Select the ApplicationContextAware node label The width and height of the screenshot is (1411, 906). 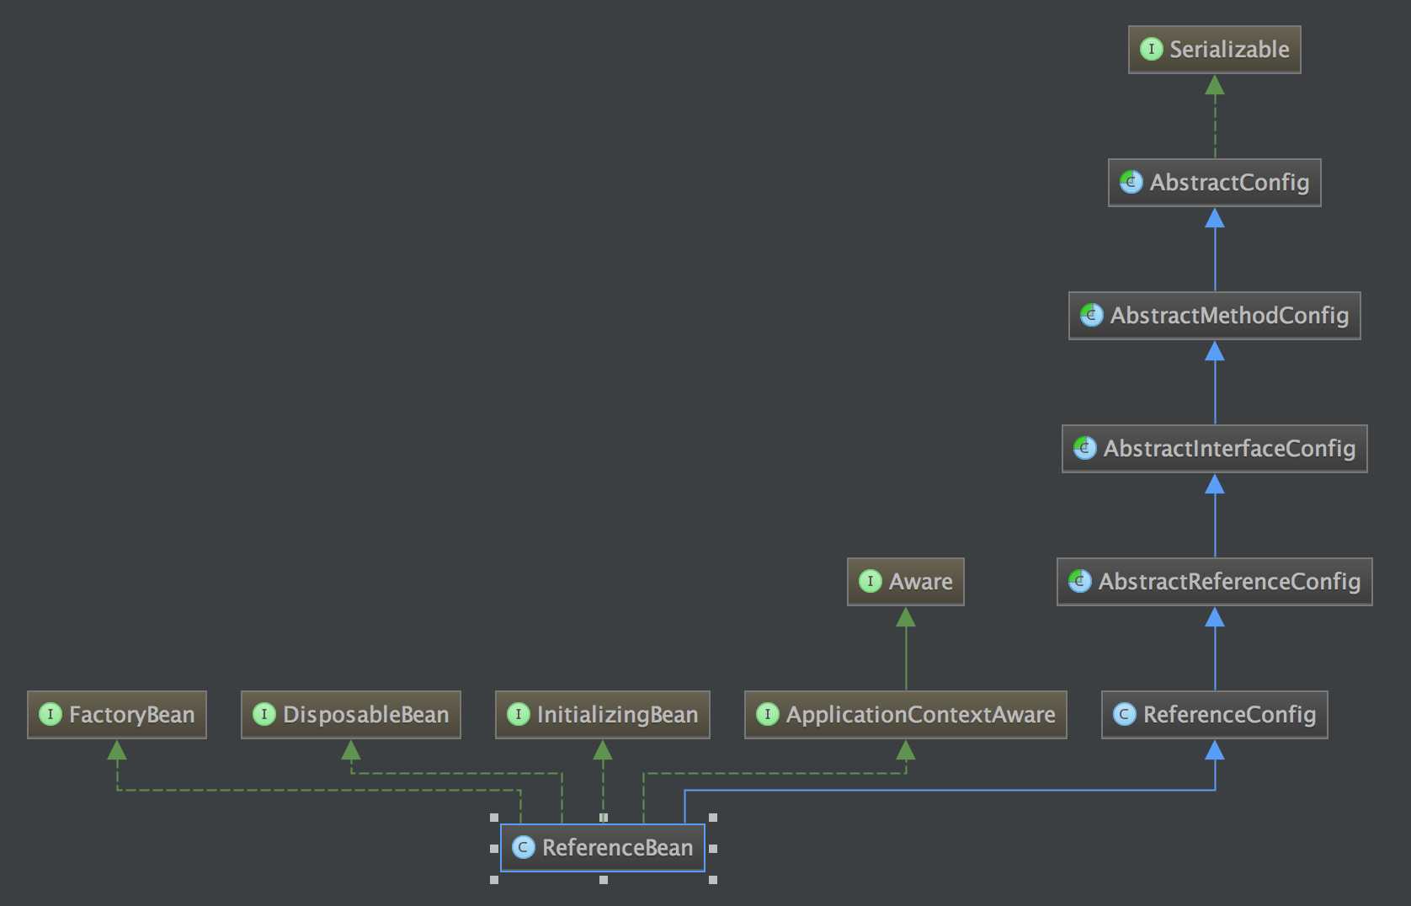pyautogui.click(x=920, y=715)
